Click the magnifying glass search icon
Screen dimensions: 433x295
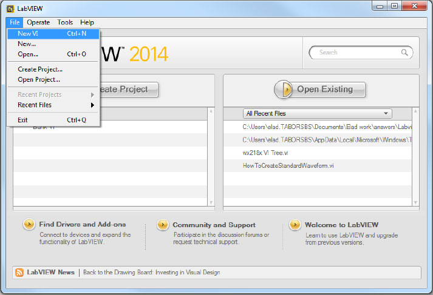[404, 53]
